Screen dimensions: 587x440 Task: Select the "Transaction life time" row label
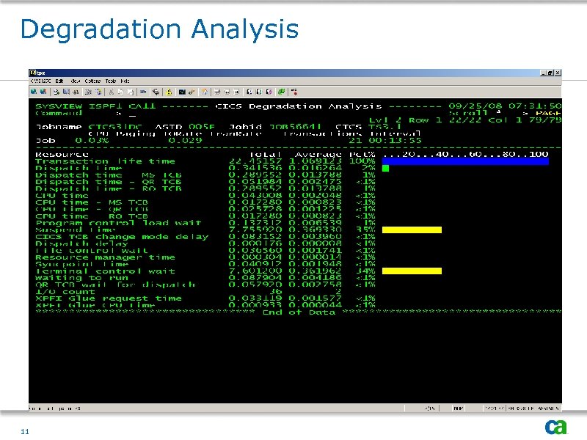pyautogui.click(x=105, y=161)
